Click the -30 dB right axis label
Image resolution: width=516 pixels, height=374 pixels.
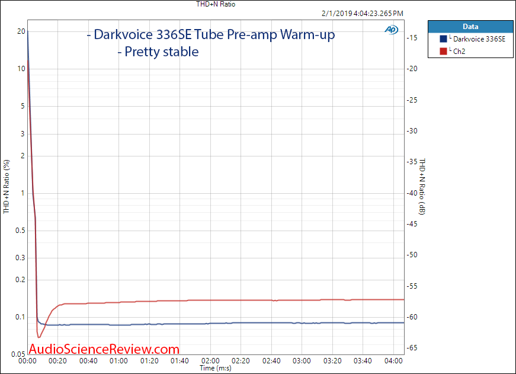412,131
